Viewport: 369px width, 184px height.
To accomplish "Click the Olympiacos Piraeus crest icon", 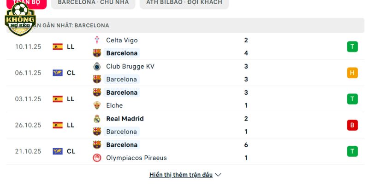I will (x=97, y=158).
